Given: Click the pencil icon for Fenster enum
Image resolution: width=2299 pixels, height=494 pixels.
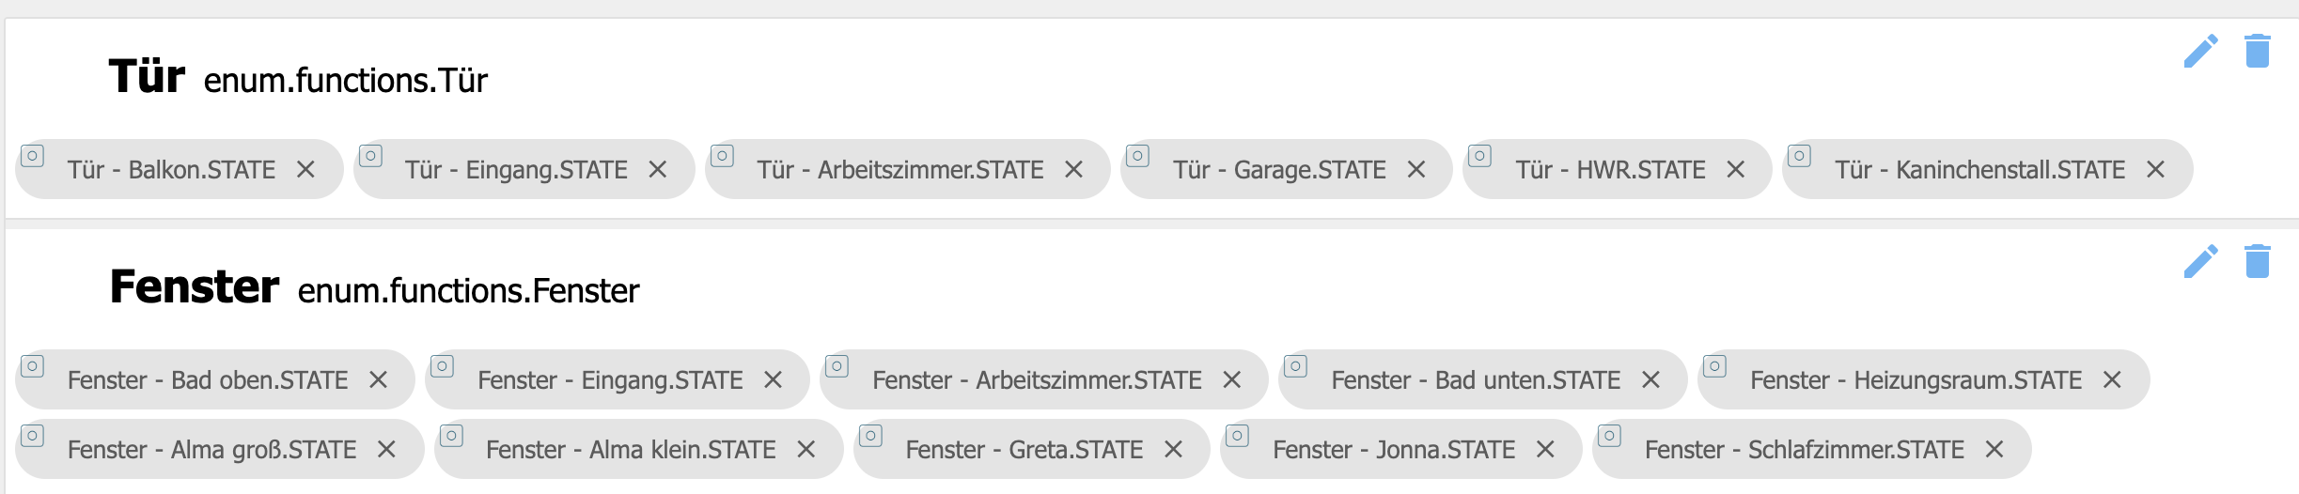Looking at the screenshot, I should (2200, 262).
